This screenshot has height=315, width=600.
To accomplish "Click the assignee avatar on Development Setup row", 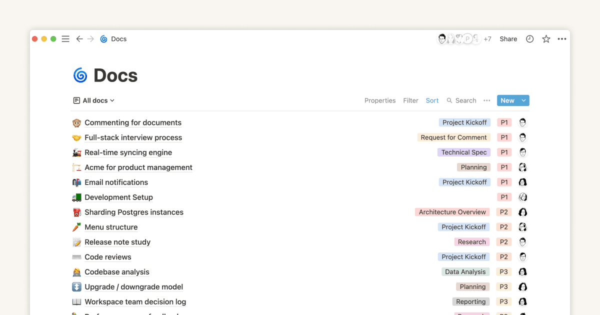I will click(x=523, y=197).
